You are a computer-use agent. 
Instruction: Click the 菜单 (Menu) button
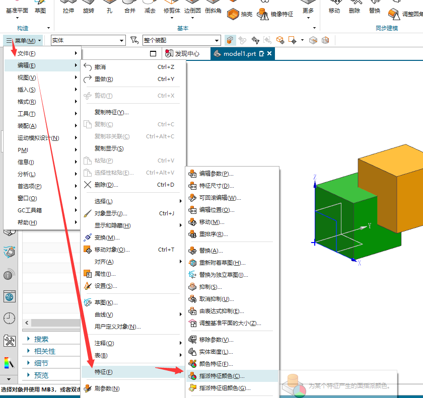[x=24, y=40]
